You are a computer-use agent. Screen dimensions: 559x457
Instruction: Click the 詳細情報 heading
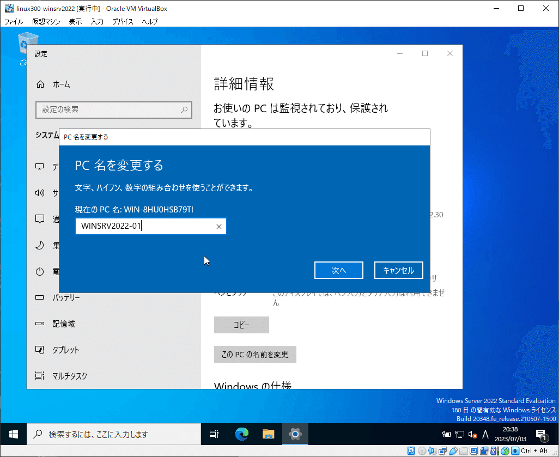pyautogui.click(x=244, y=84)
